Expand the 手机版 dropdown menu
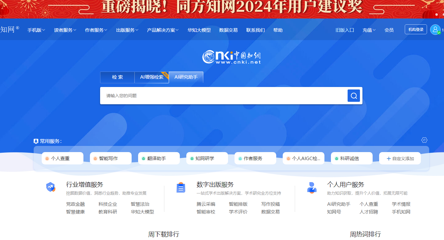This screenshot has height=240, width=444. [x=36, y=30]
